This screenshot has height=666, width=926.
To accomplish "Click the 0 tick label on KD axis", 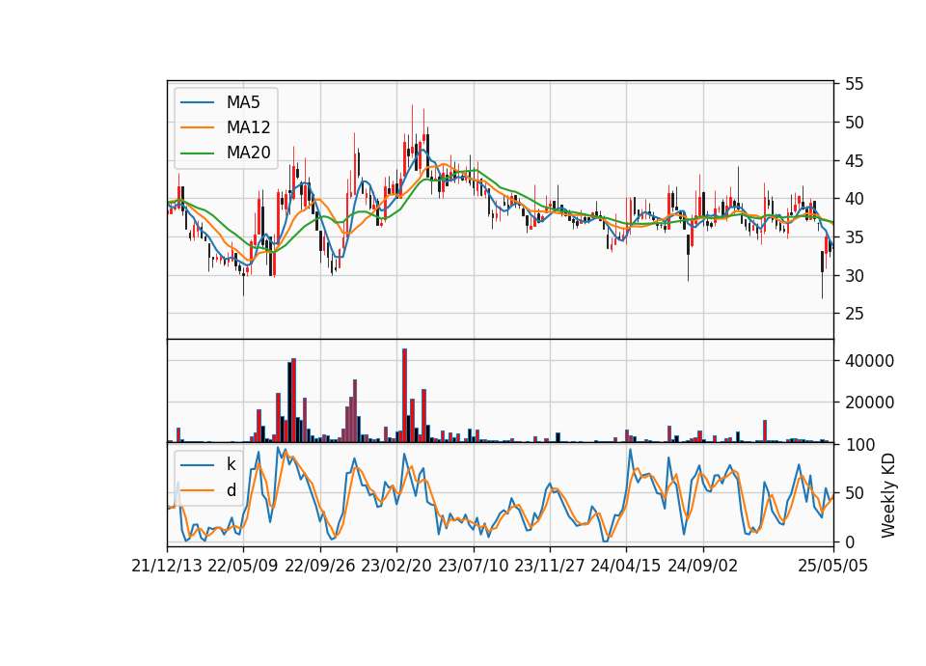I will (x=849, y=541).
